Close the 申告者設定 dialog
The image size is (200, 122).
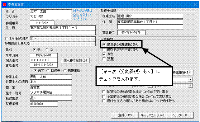[x=195, y=5]
